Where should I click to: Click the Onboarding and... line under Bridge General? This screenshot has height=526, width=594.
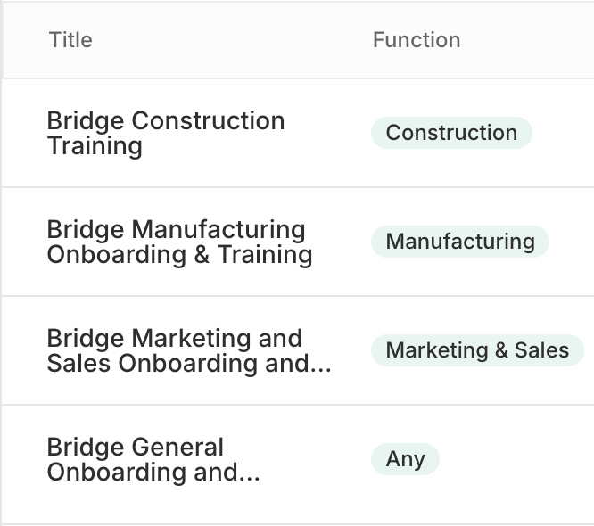pos(153,473)
